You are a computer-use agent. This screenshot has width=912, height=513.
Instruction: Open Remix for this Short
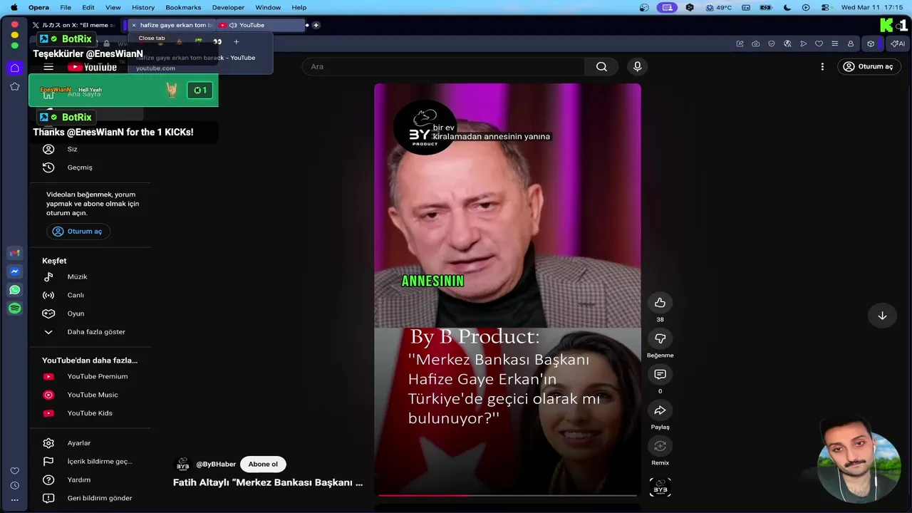[x=660, y=446]
